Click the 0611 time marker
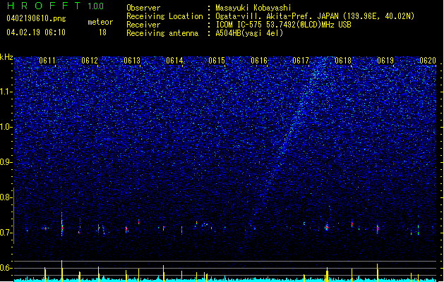This screenshot has width=444, height=282. [x=47, y=61]
